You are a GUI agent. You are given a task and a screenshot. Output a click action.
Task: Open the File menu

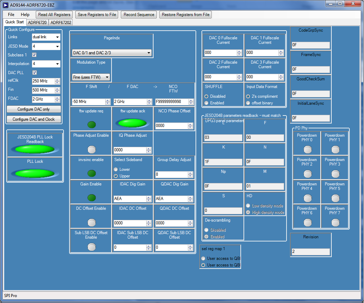pyautogui.click(x=11, y=15)
